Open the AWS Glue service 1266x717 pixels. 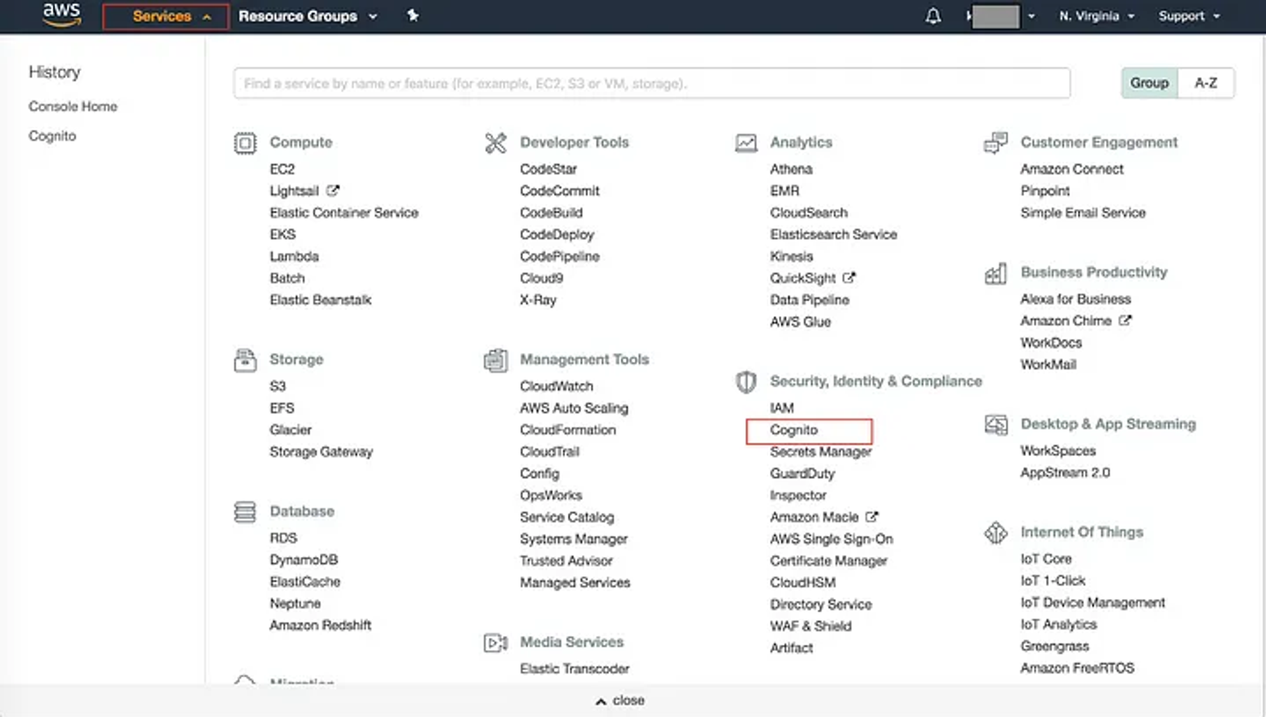pyautogui.click(x=800, y=322)
